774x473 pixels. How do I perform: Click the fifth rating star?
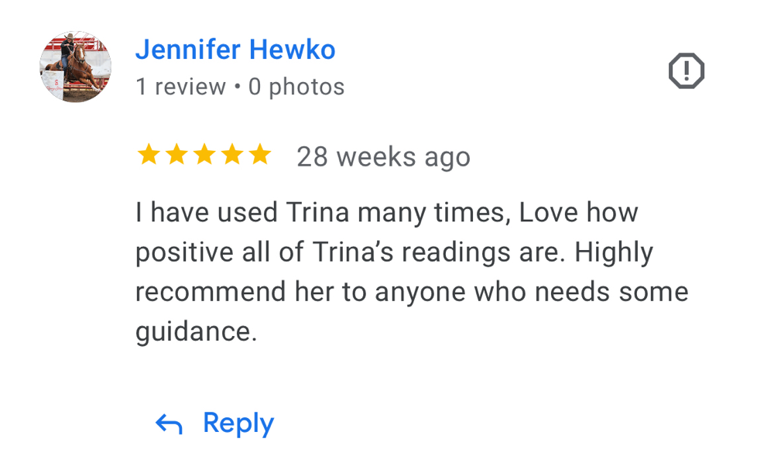(260, 156)
